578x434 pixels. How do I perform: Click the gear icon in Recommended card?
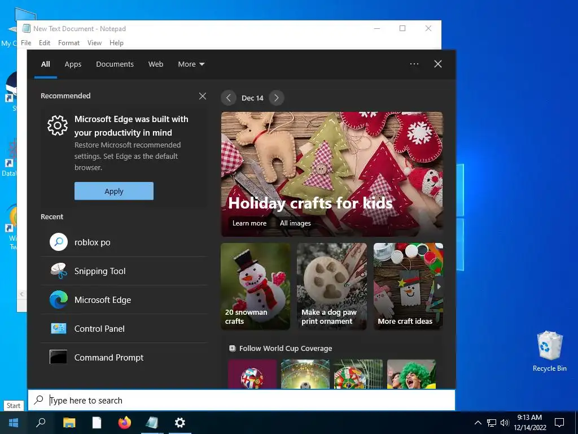(58, 125)
